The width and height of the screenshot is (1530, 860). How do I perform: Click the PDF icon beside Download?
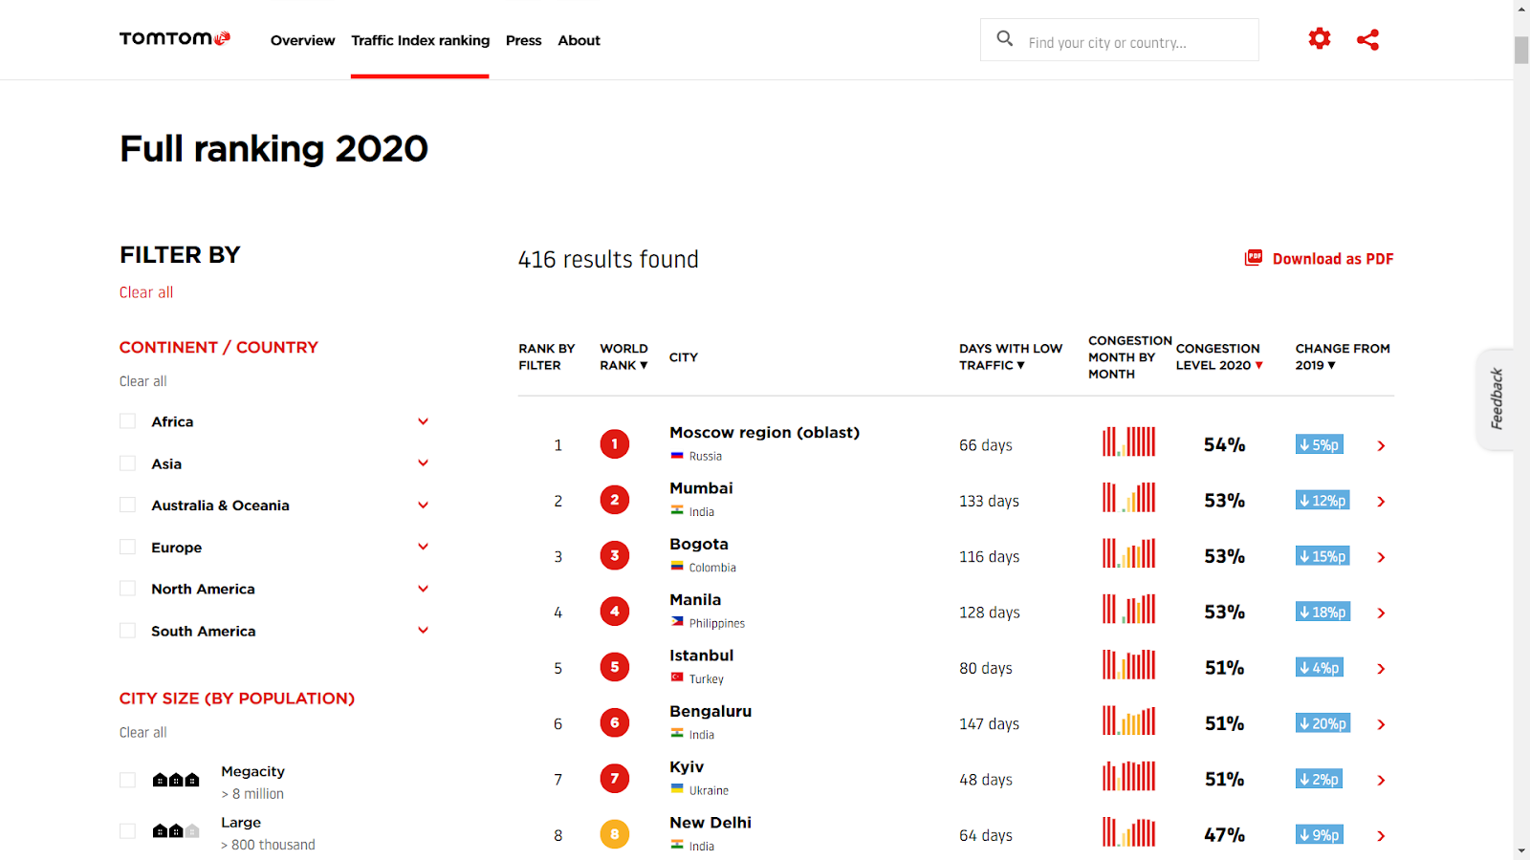[x=1253, y=258]
